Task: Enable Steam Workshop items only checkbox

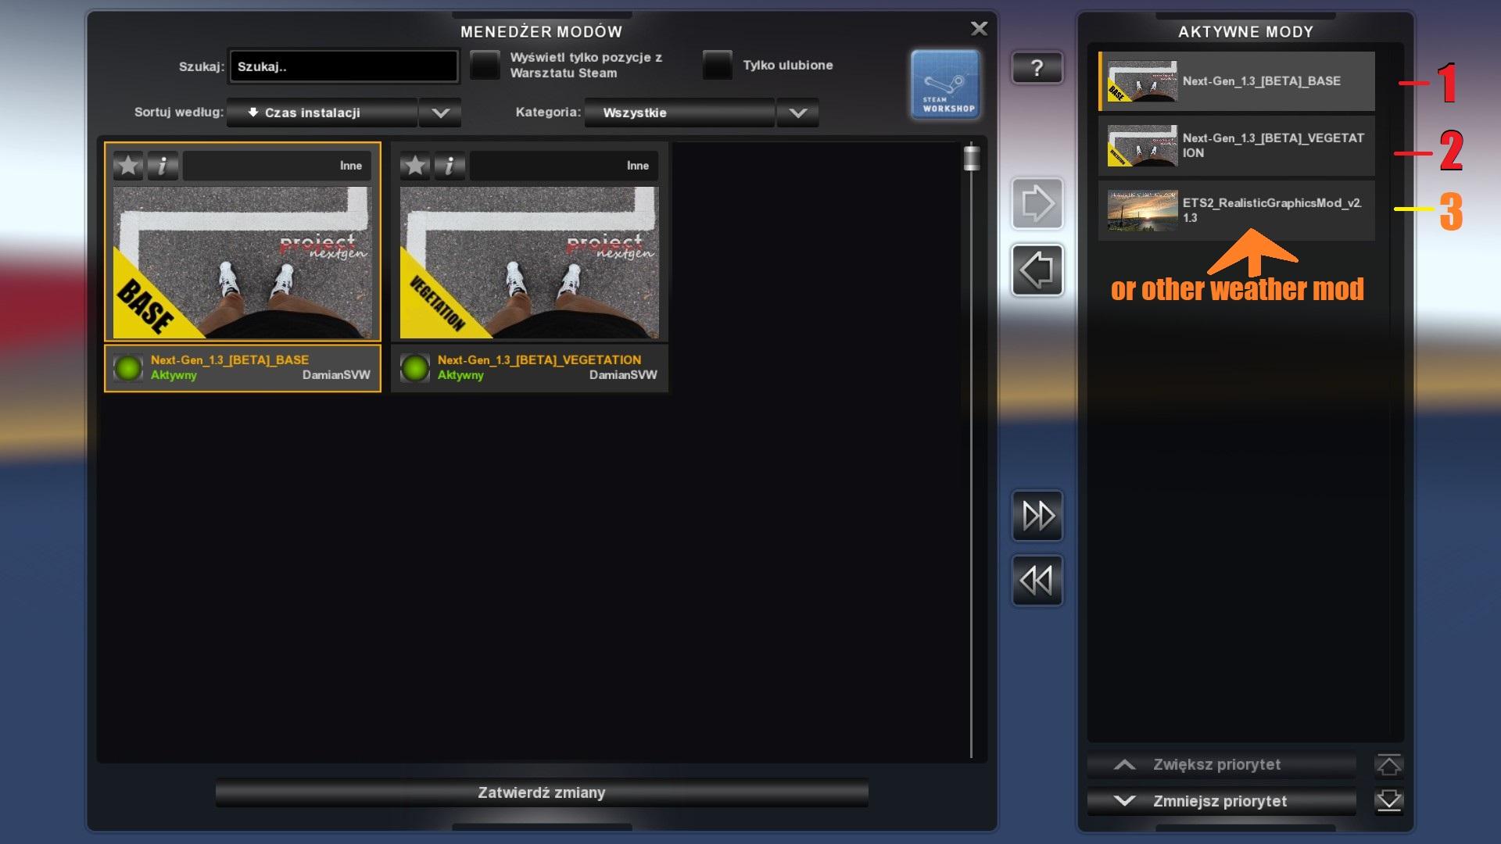Action: point(485,65)
